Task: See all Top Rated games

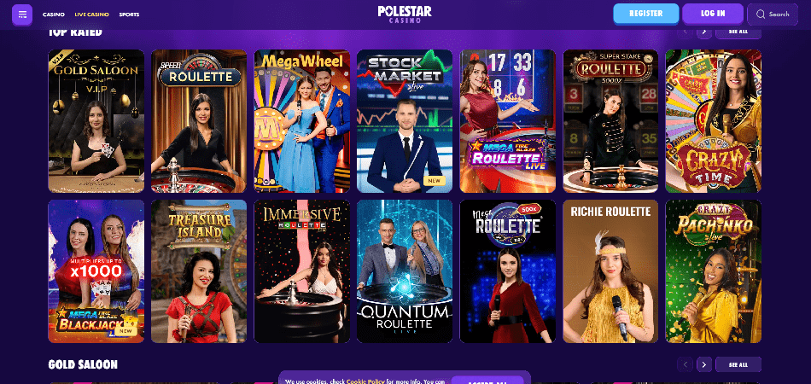Action: 738,32
